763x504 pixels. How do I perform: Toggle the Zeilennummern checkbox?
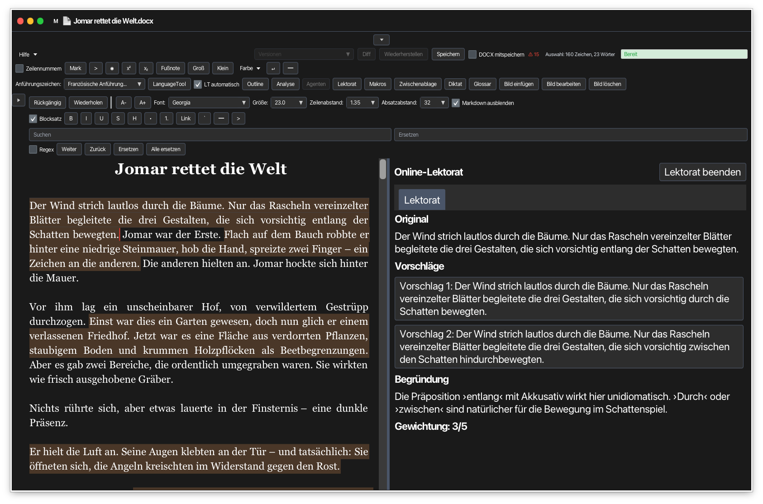pyautogui.click(x=19, y=68)
